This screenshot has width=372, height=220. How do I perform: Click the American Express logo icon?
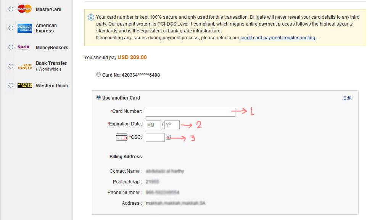coord(25,28)
